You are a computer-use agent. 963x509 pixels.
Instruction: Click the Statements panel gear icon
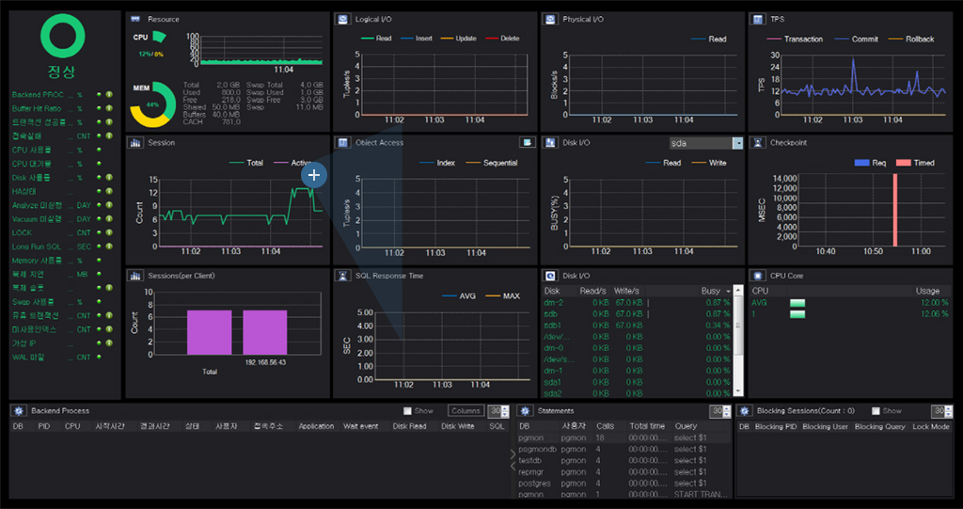tap(526, 411)
